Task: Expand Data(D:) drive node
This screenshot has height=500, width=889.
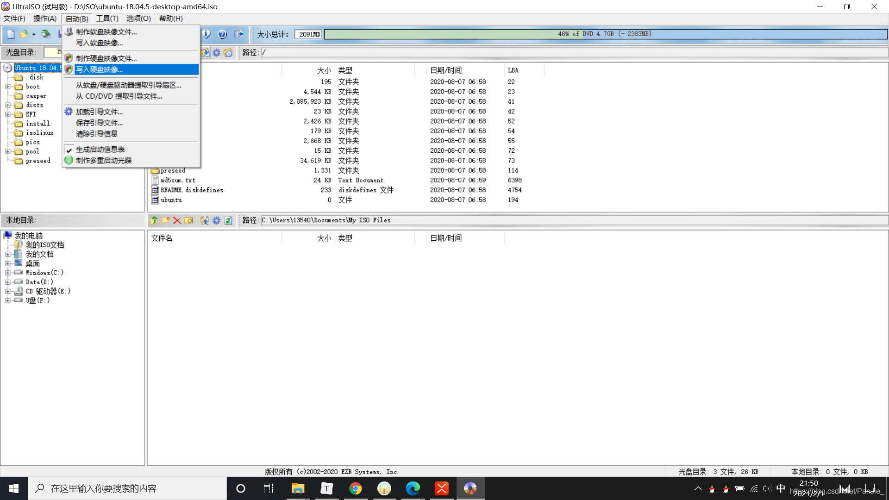Action: point(8,282)
